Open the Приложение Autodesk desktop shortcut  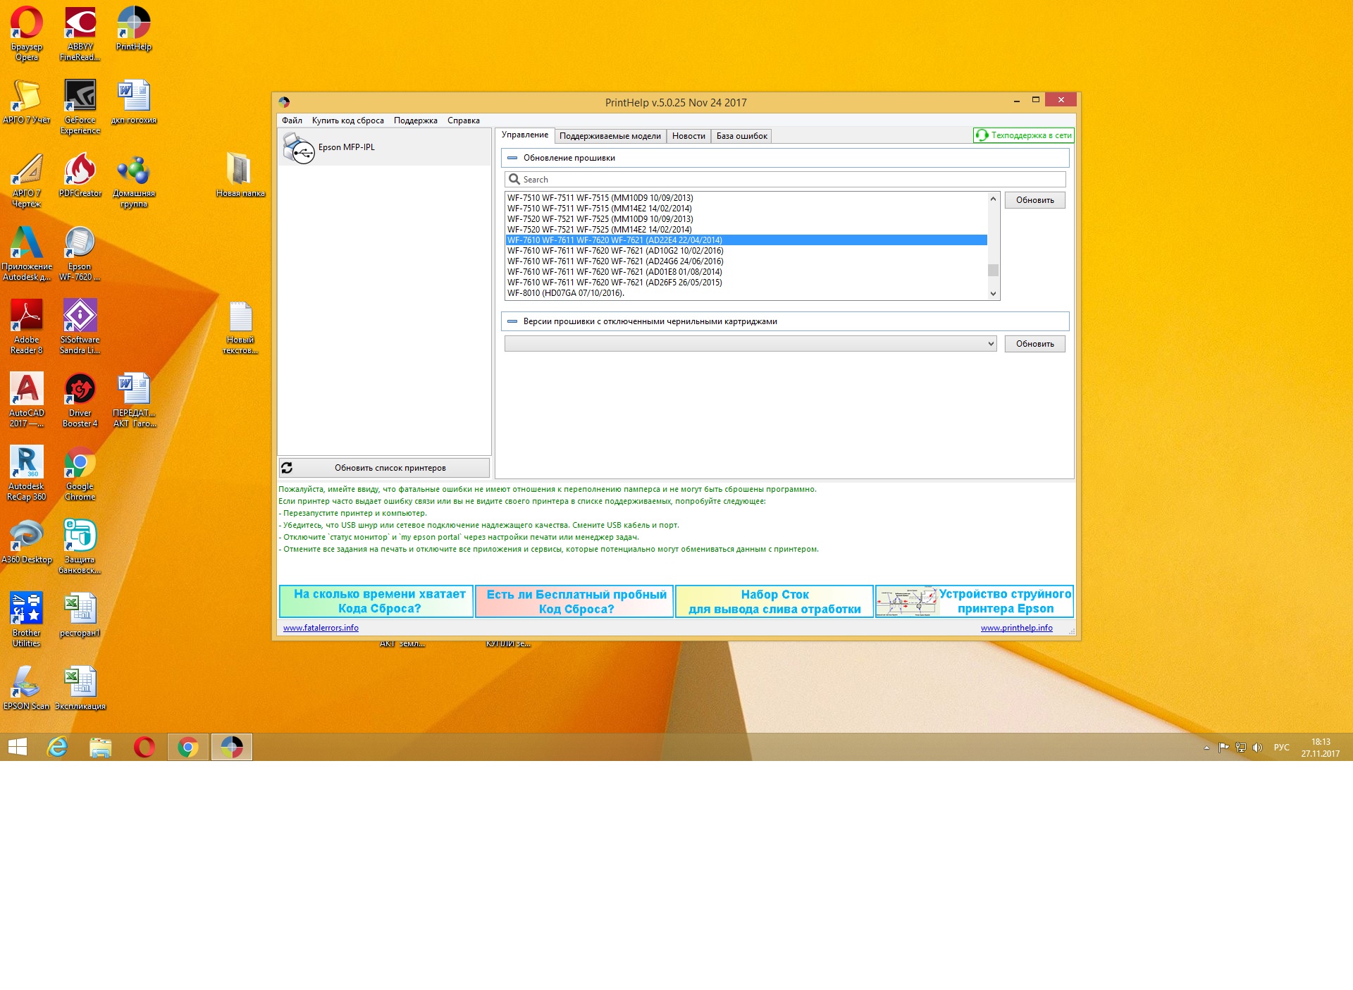pos(27,254)
